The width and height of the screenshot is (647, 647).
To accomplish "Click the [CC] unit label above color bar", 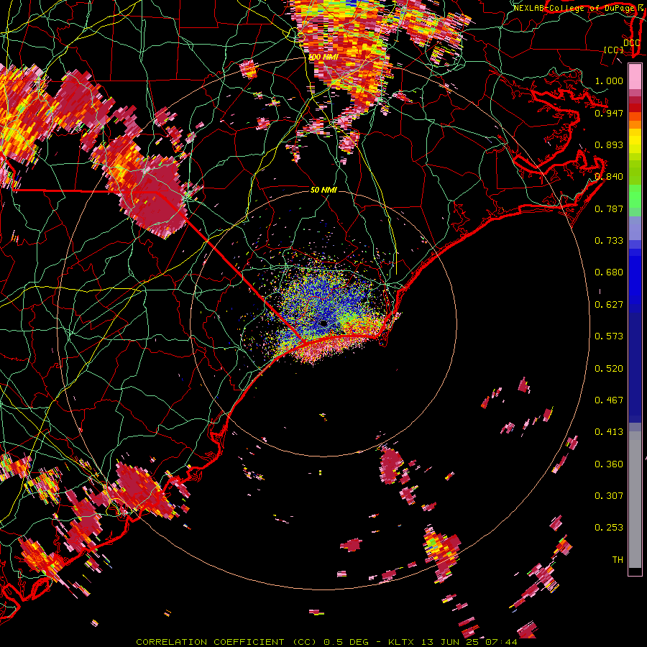I will [x=614, y=50].
